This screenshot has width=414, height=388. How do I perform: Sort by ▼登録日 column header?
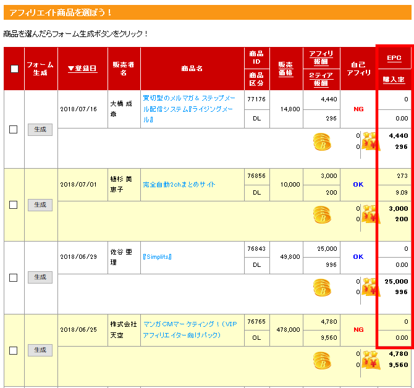tap(82, 69)
